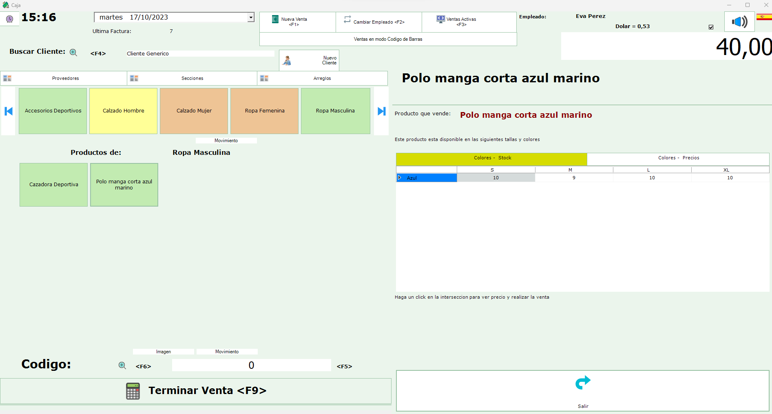The image size is (772, 414).
Task: Expand the Azul row arrow indicator
Action: coord(400,178)
